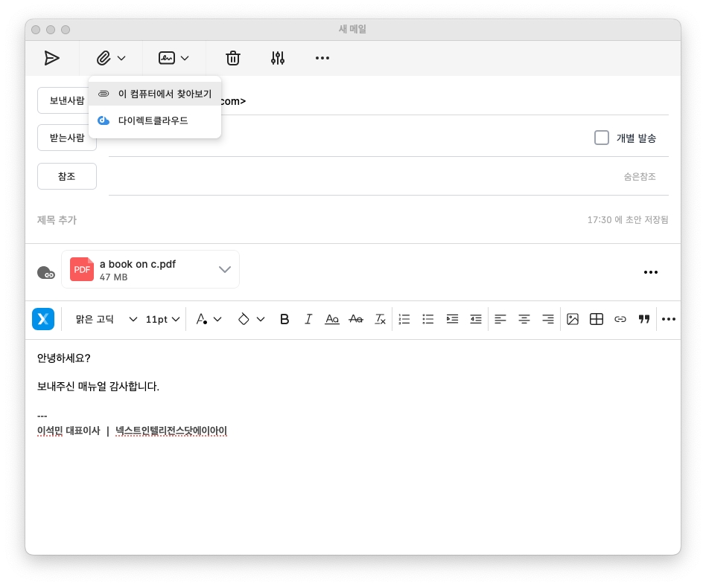Click the Send mail paper plane icon
This screenshot has height=586, width=706.
[x=51, y=58]
